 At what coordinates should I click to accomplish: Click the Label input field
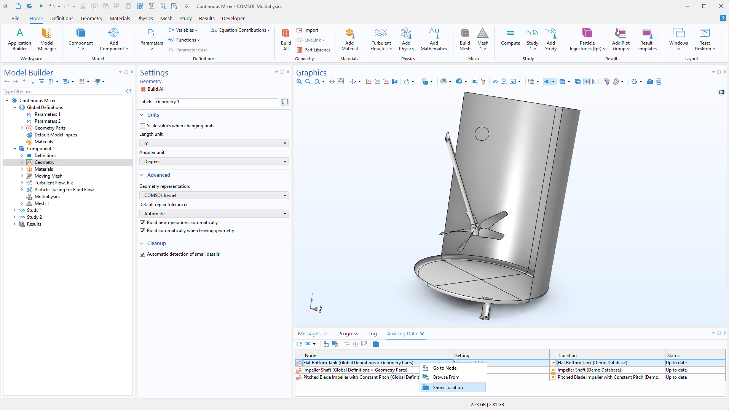(216, 102)
